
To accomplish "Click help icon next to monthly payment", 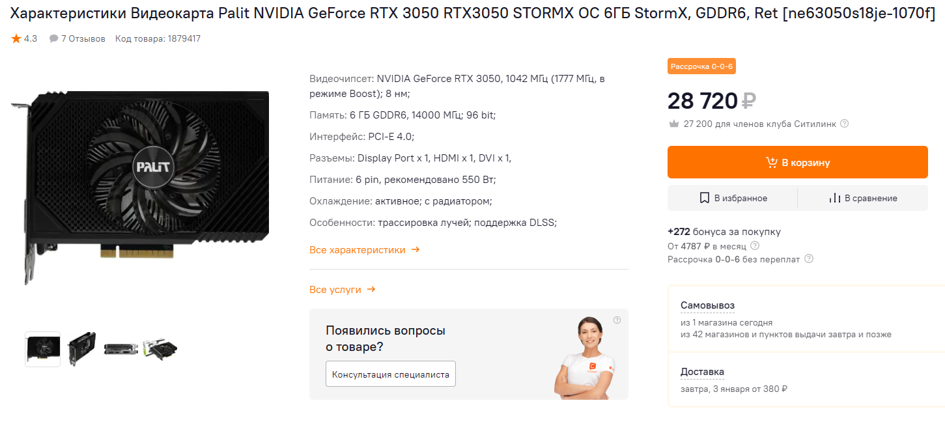I will point(755,245).
